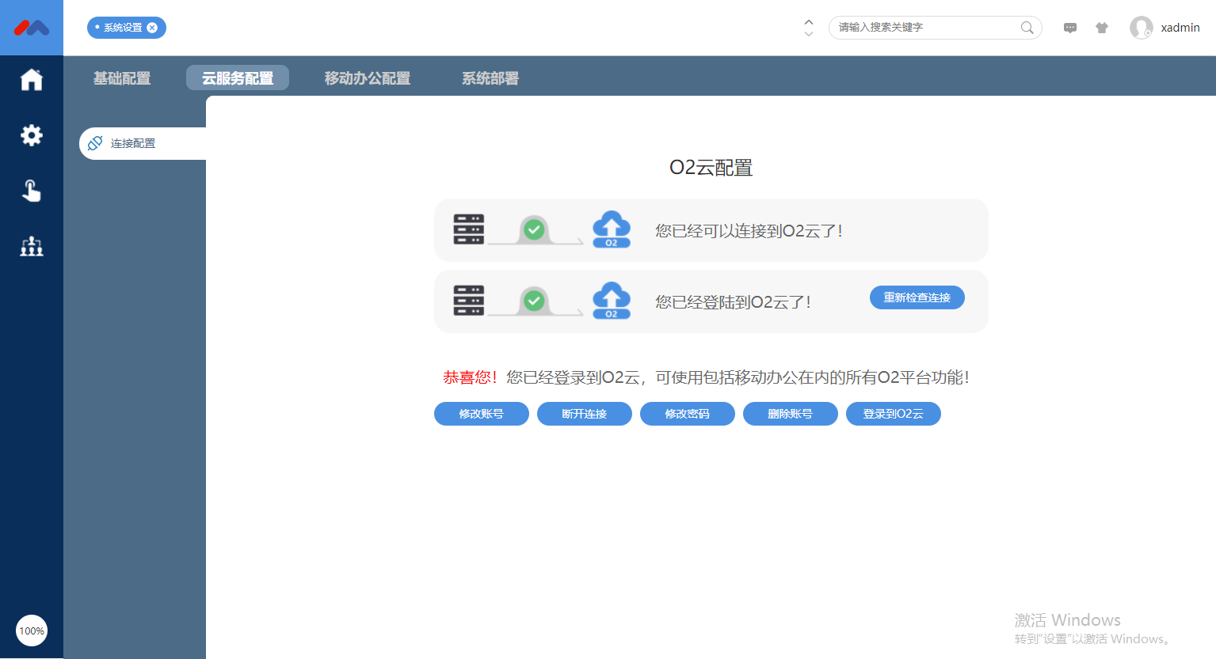Viewport: 1216px width, 659px height.
Task: Click the server icon in connection row
Action: 469,229
